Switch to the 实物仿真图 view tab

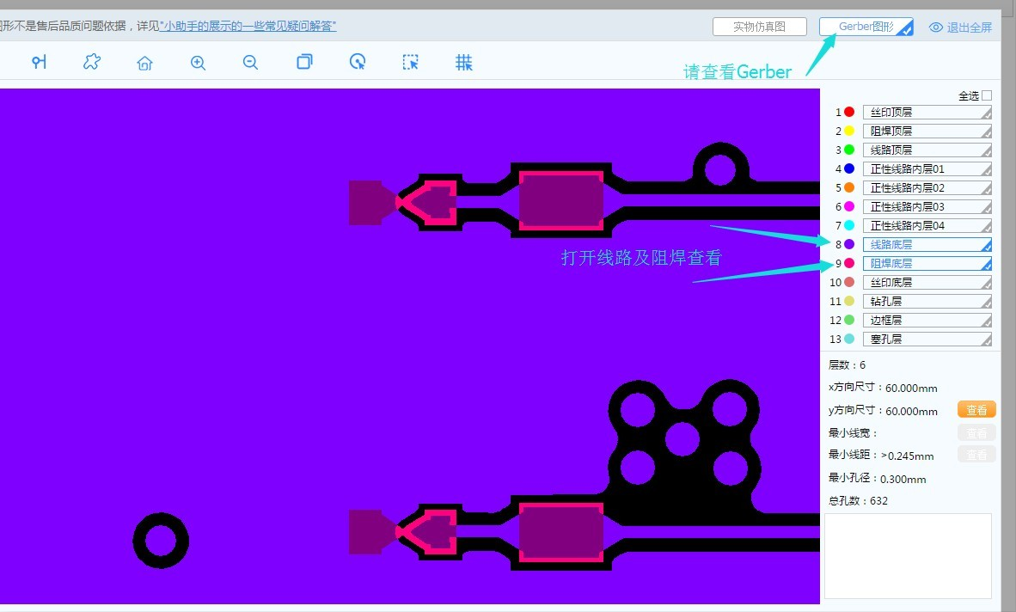[x=759, y=27]
